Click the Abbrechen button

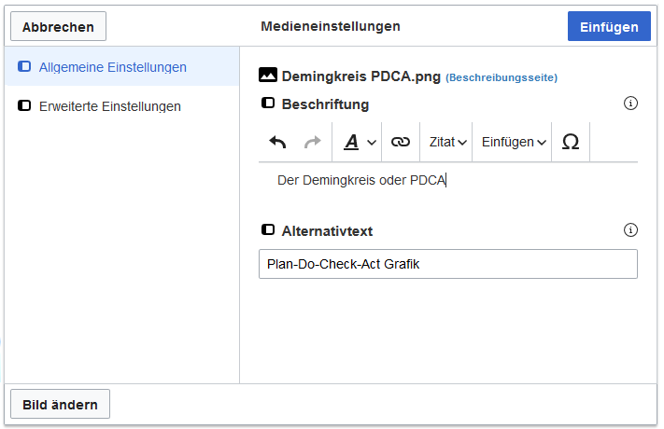click(x=59, y=27)
